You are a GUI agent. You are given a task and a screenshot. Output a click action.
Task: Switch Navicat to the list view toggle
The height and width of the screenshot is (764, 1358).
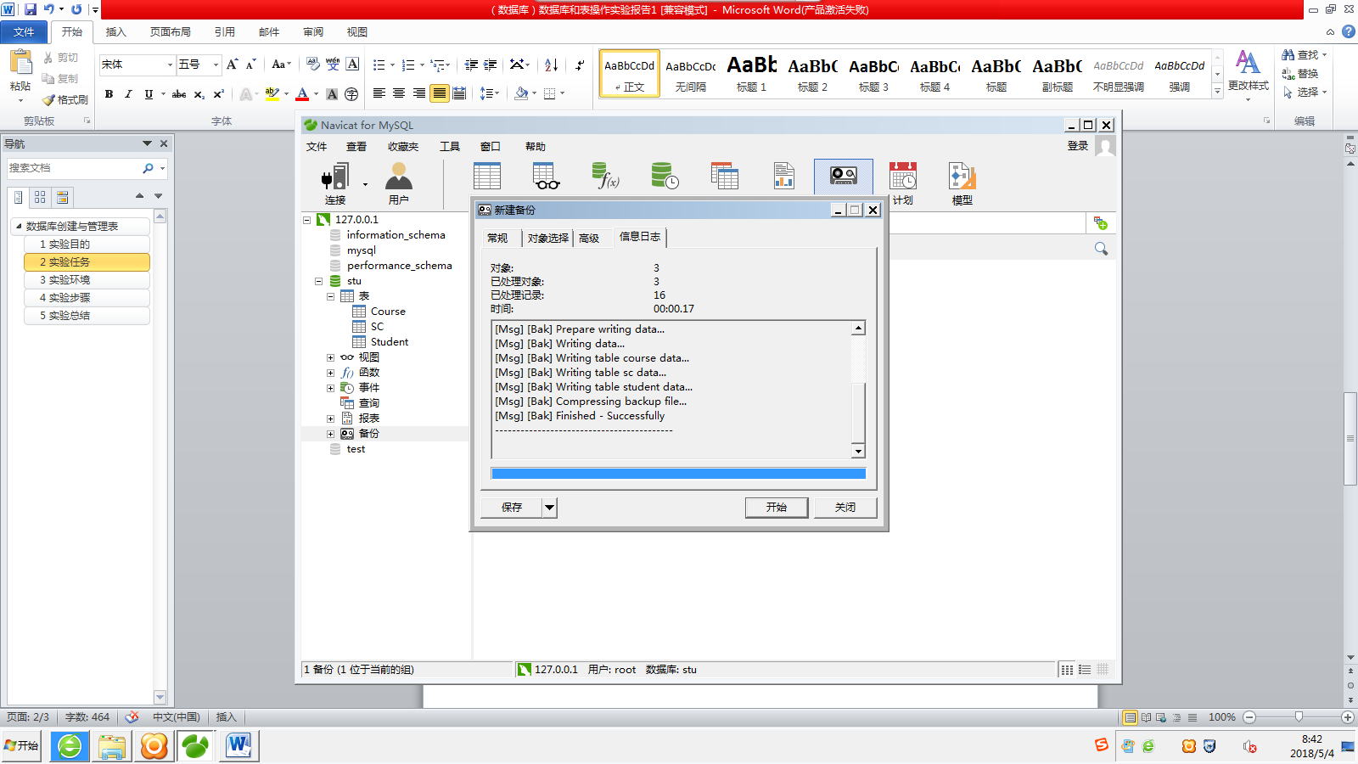click(x=1067, y=670)
